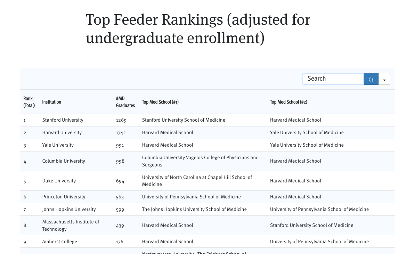Image resolution: width=415 pixels, height=254 pixels.
Task: Select Columbia Vagelos College of Physicians cell
Action: pyautogui.click(x=200, y=161)
